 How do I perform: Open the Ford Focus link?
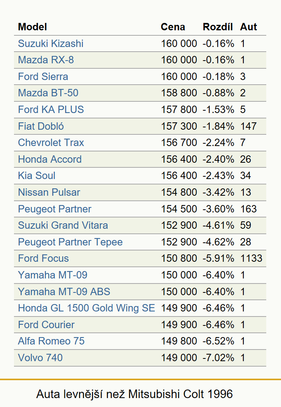(43, 258)
